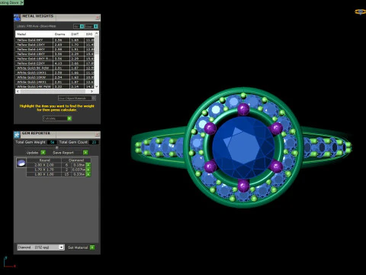The height and width of the screenshot is (275, 366).
Task: Click the green Save Report arrow icon
Action: click(85, 153)
